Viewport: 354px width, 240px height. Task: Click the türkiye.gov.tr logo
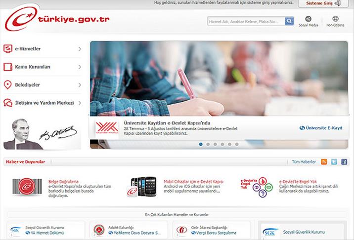pos(57,20)
